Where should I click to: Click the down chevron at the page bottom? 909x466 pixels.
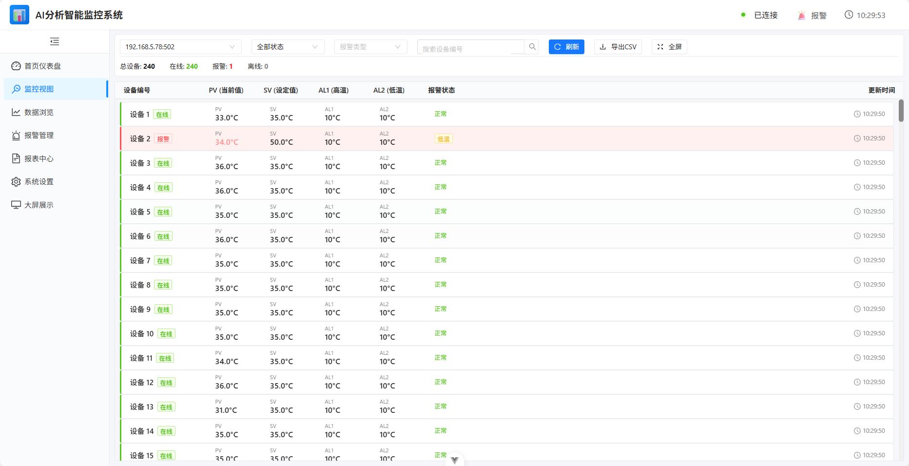455,460
